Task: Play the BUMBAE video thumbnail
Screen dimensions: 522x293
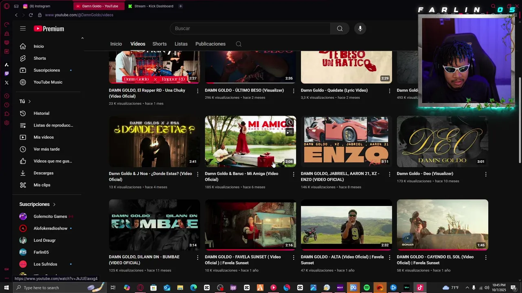Action: click(154, 225)
